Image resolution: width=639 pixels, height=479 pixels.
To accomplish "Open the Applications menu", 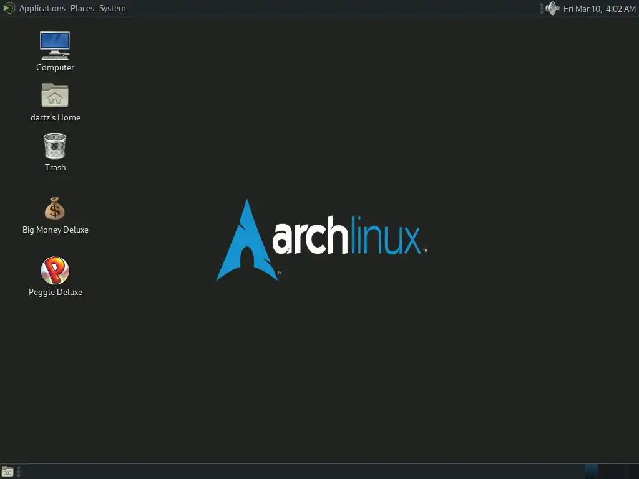I will 42,8.
